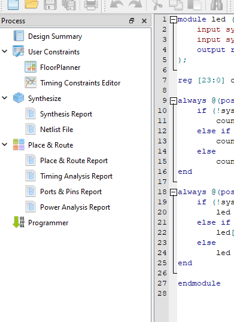Click the Place & Route colored squares icon

pyautogui.click(x=19, y=145)
